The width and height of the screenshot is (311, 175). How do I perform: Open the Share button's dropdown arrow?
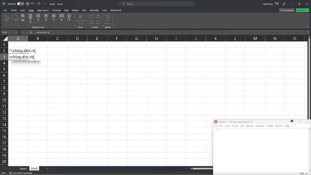(308, 10)
